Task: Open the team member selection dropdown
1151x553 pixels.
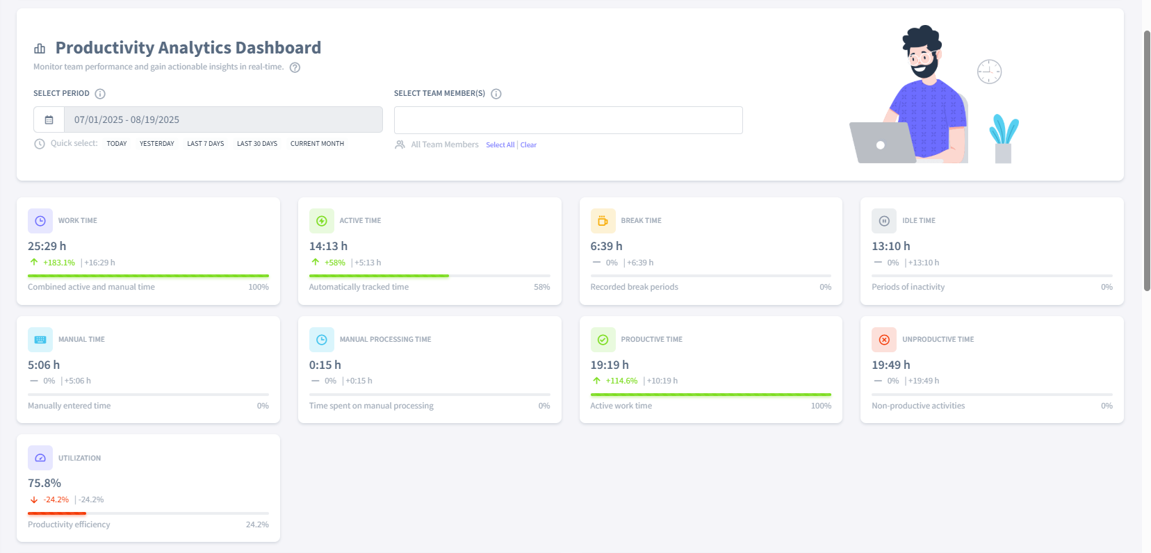Action: [x=568, y=120]
